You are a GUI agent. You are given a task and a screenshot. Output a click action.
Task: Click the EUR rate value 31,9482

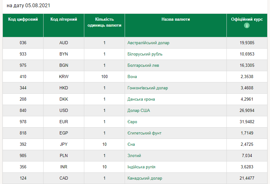[x=247, y=122]
